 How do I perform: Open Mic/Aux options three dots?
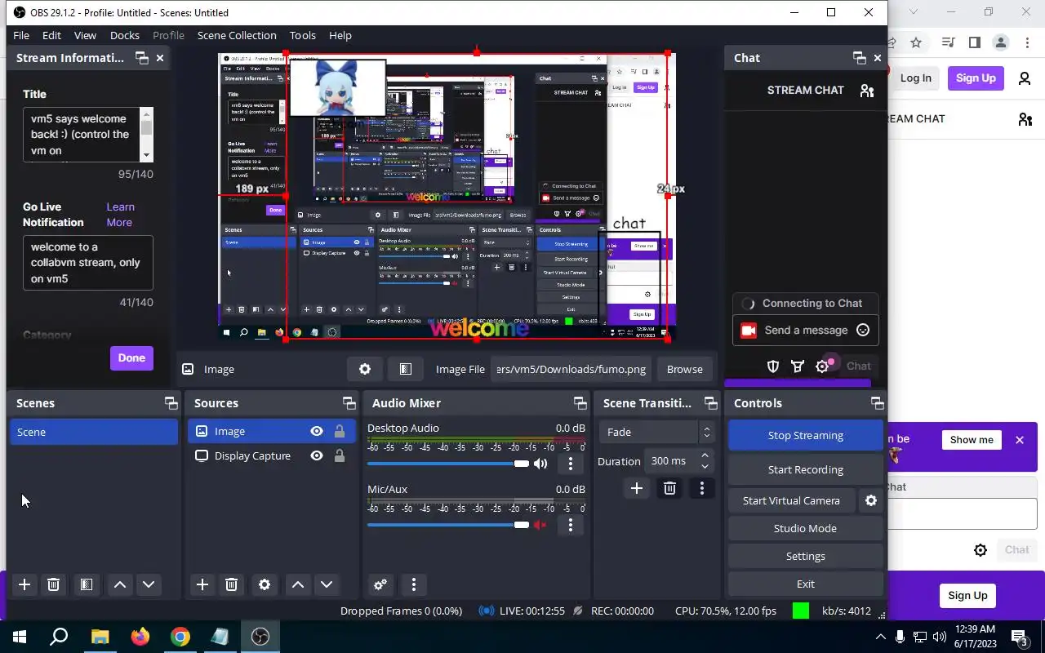pos(571,525)
